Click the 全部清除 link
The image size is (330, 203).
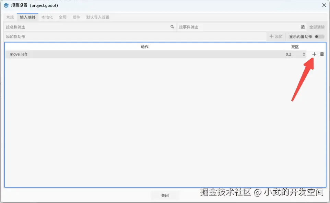[317, 27]
